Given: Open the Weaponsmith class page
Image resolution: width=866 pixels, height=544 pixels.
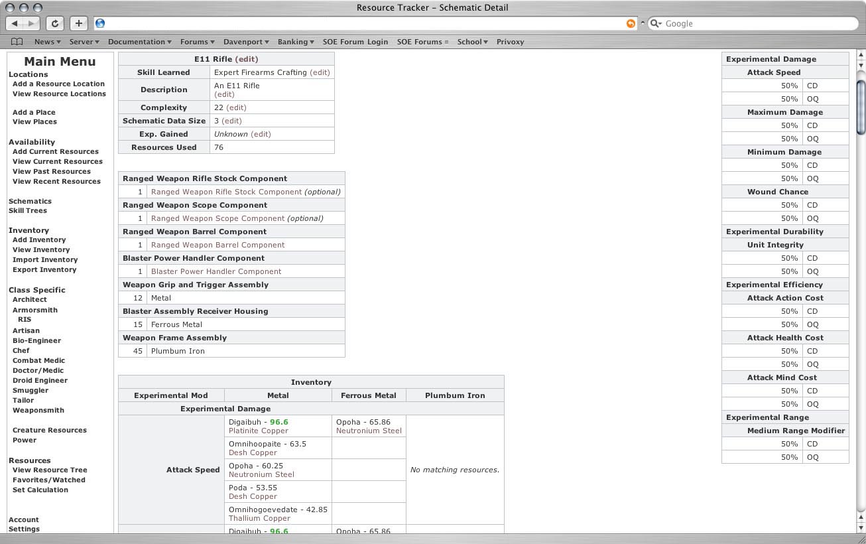Looking at the screenshot, I should tap(38, 411).
